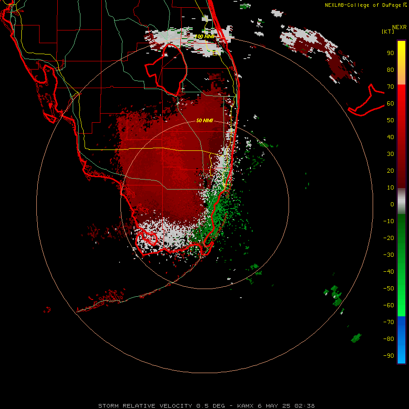Viewport: 409px width, 409px height.
Task: Pick the gray zero-velocity color bar segment
Action: point(401,201)
